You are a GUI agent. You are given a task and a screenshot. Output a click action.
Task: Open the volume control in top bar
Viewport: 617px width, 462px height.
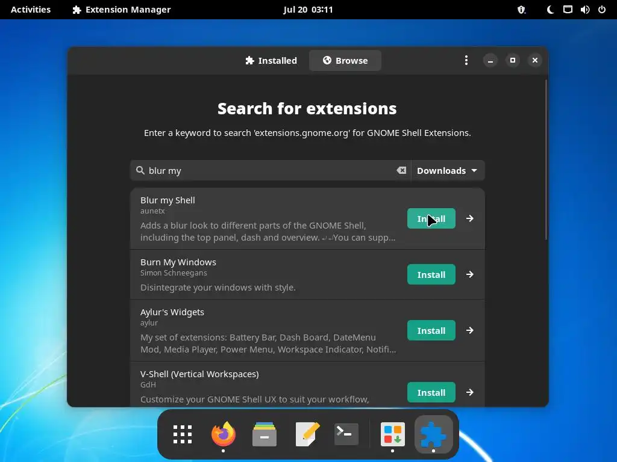coord(584,10)
